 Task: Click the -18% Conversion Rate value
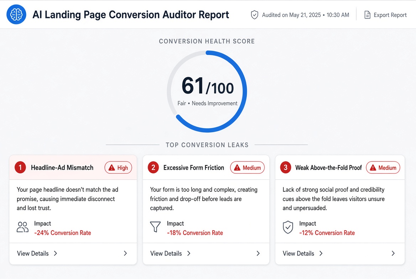(195, 233)
